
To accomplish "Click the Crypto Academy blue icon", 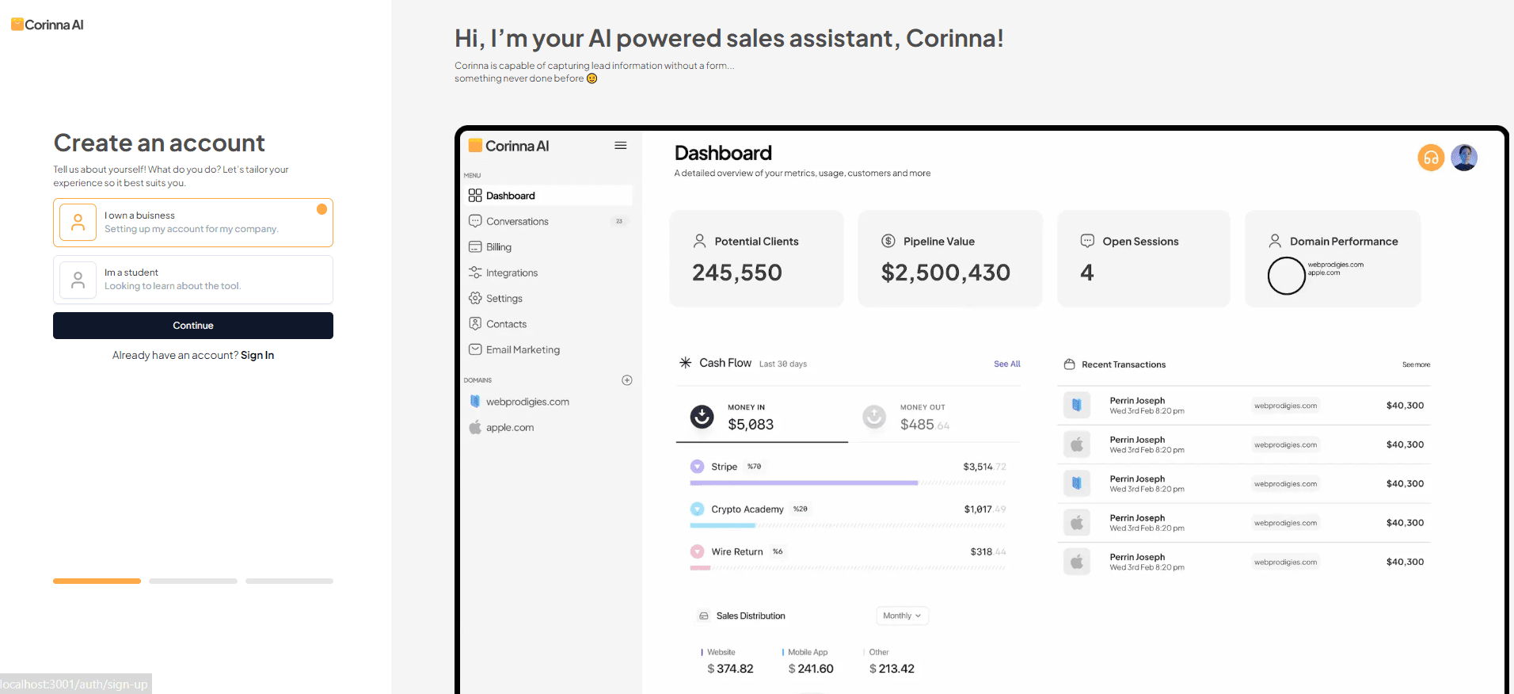I will tap(697, 509).
